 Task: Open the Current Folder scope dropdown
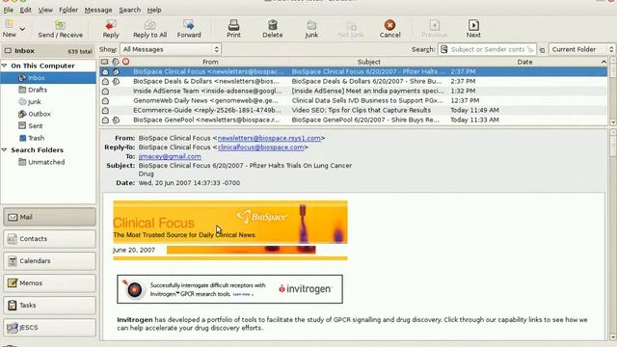[581, 49]
